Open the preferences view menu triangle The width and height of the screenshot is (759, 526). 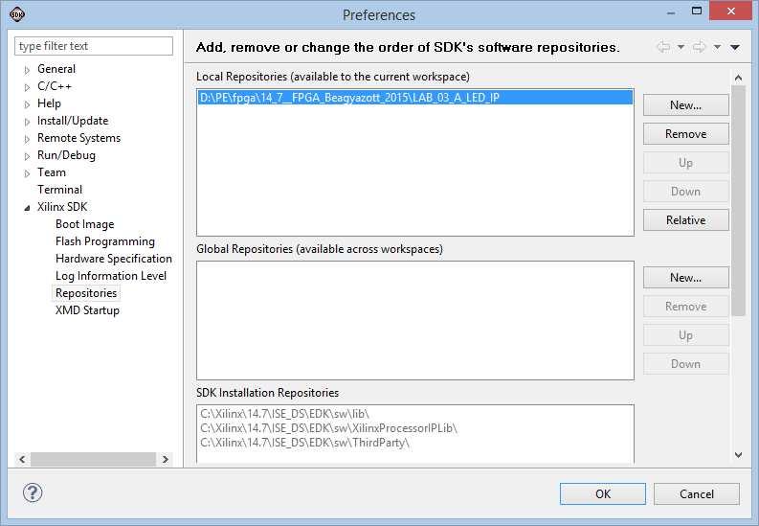(735, 47)
